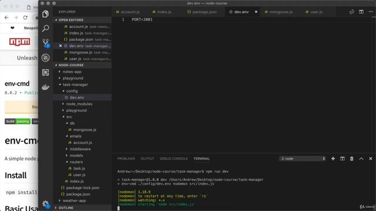Close the dev.env editor tab
The height and width of the screenshot is (211, 376).
[x=256, y=12]
